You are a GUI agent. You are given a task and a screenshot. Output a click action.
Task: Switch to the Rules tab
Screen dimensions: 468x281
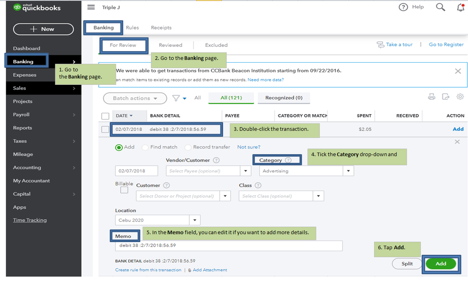click(132, 28)
